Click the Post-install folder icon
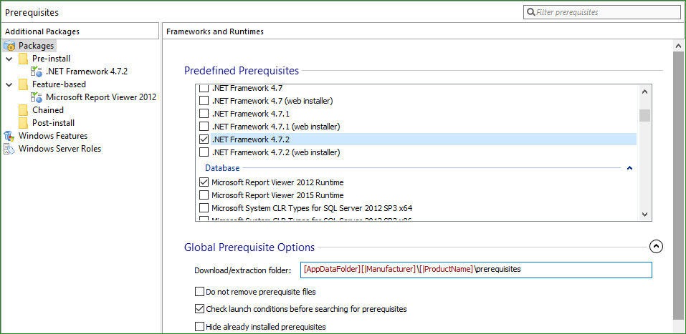 pos(23,123)
